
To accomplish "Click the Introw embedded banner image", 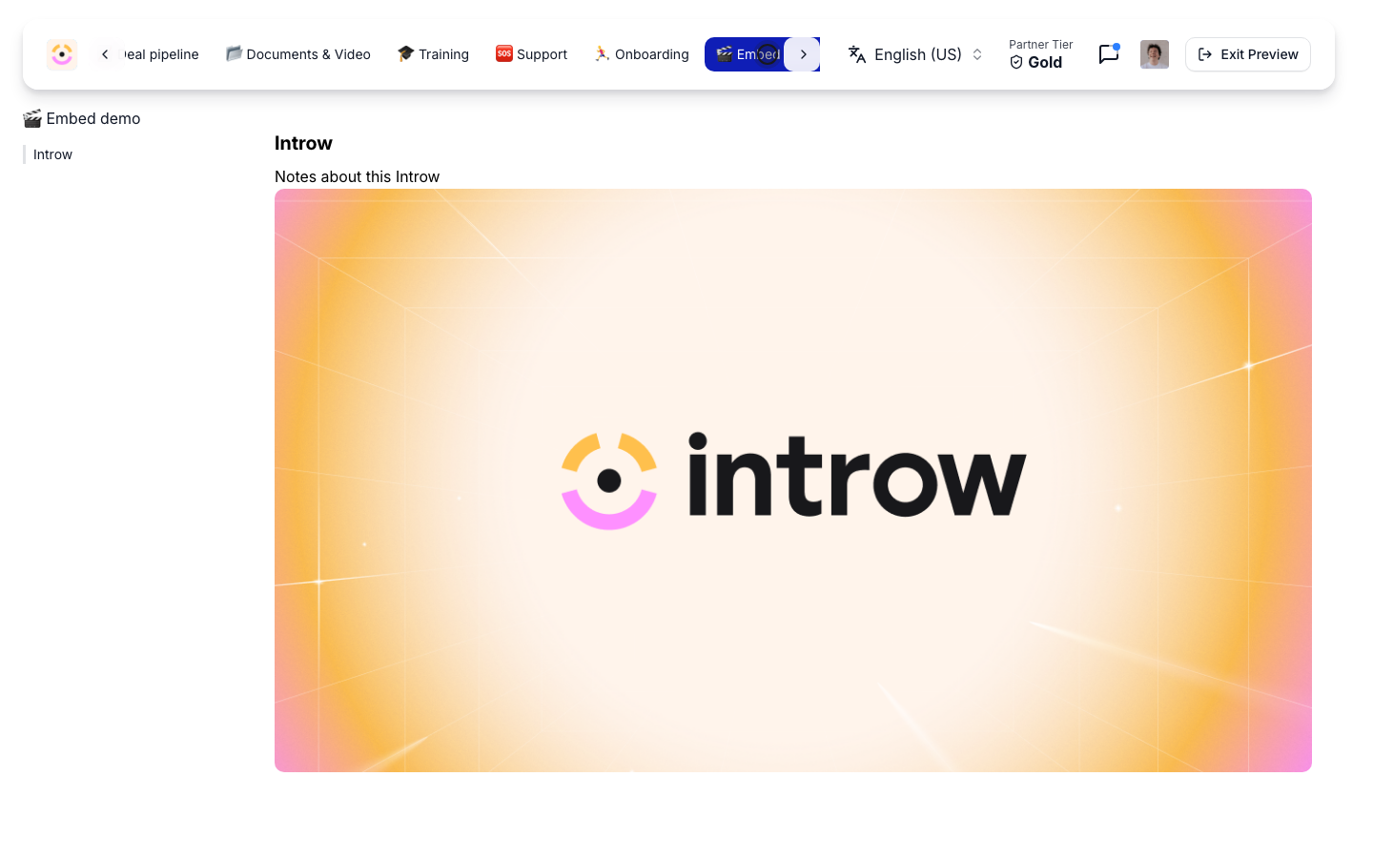I will pyautogui.click(x=793, y=480).
